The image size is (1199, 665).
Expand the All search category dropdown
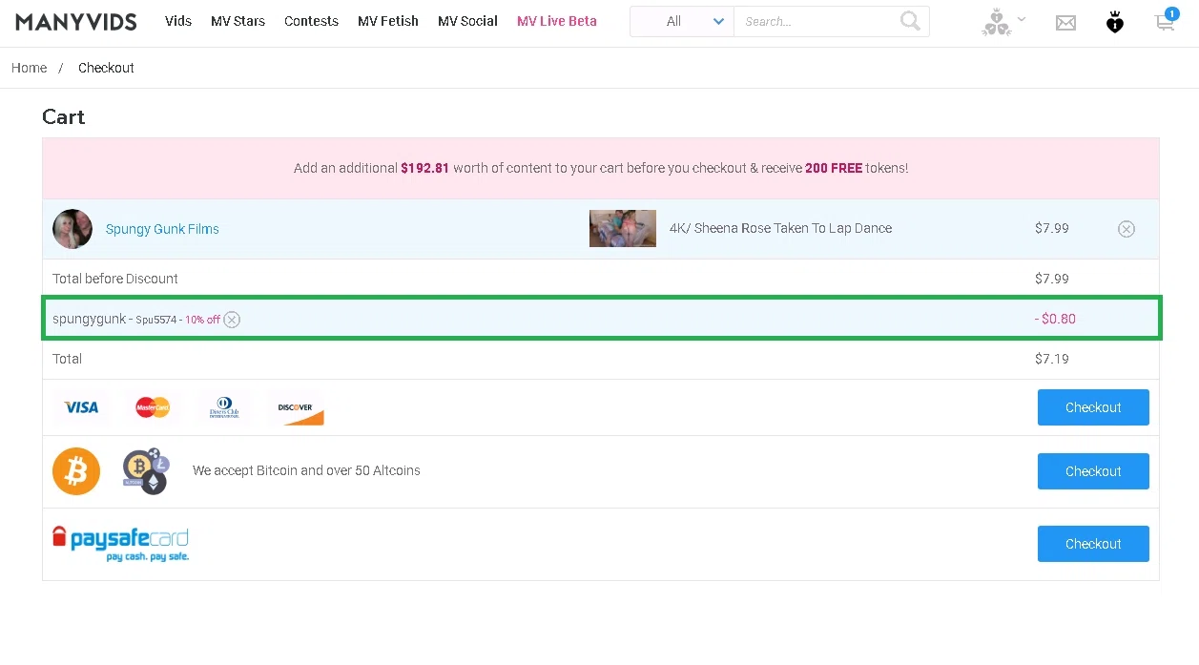tap(682, 21)
